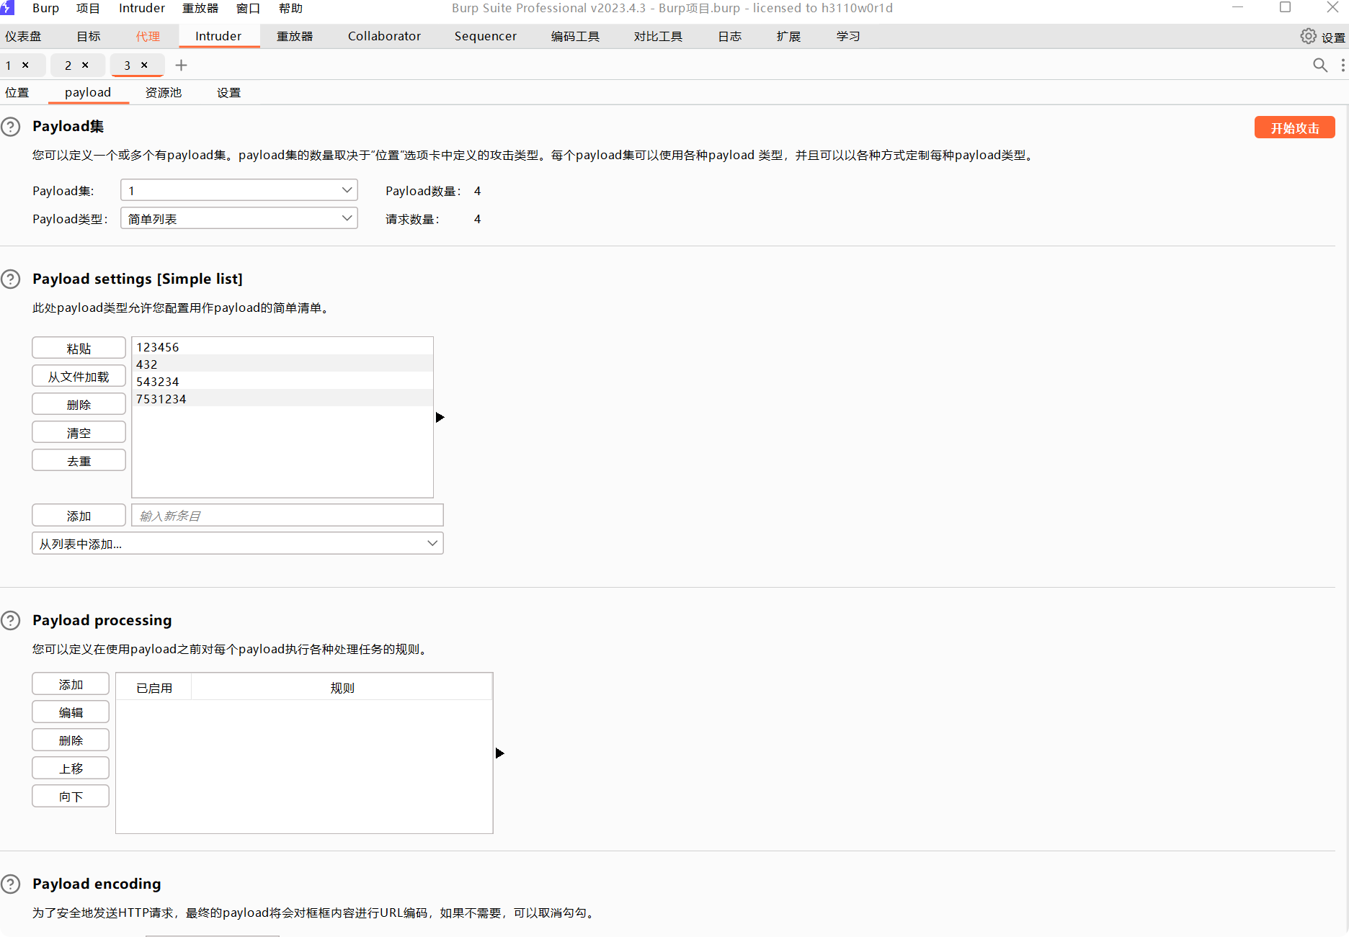This screenshot has height=937, width=1349.
Task: Click the Burp Suite logo icon
Action: click(7, 8)
